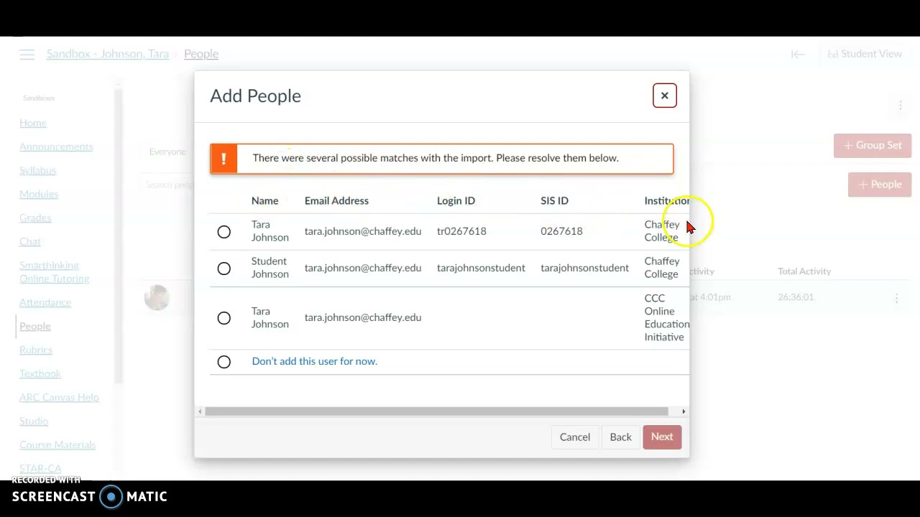Open Chat in course navigation

tap(30, 241)
